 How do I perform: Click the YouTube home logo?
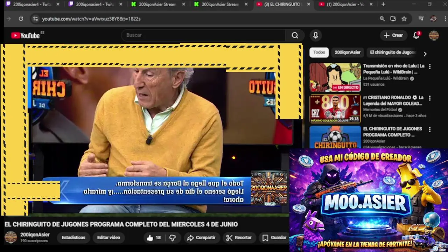tap(25, 35)
